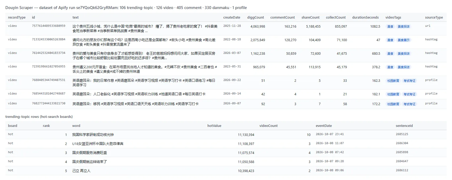Click the createDate cell 2026-03-07
452x180 pixels.
232,53
